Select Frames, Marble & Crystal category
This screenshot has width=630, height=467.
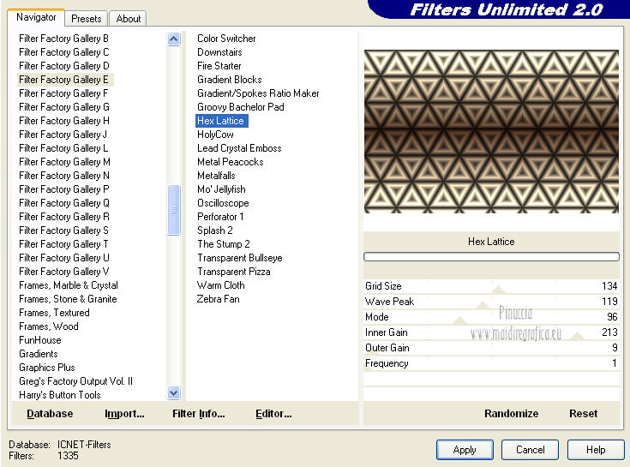click(x=69, y=285)
